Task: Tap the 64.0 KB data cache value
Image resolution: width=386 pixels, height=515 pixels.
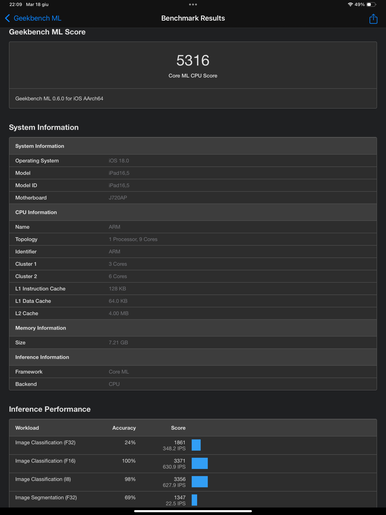Action: 118,301
